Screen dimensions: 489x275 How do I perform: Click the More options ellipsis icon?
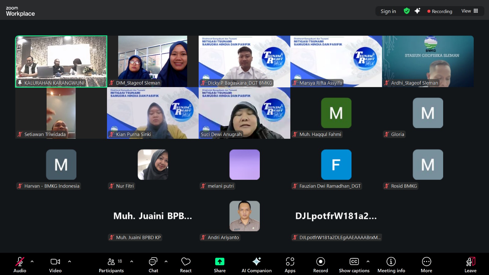coord(426,262)
